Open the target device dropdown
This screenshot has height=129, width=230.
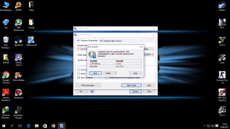tap(152, 54)
